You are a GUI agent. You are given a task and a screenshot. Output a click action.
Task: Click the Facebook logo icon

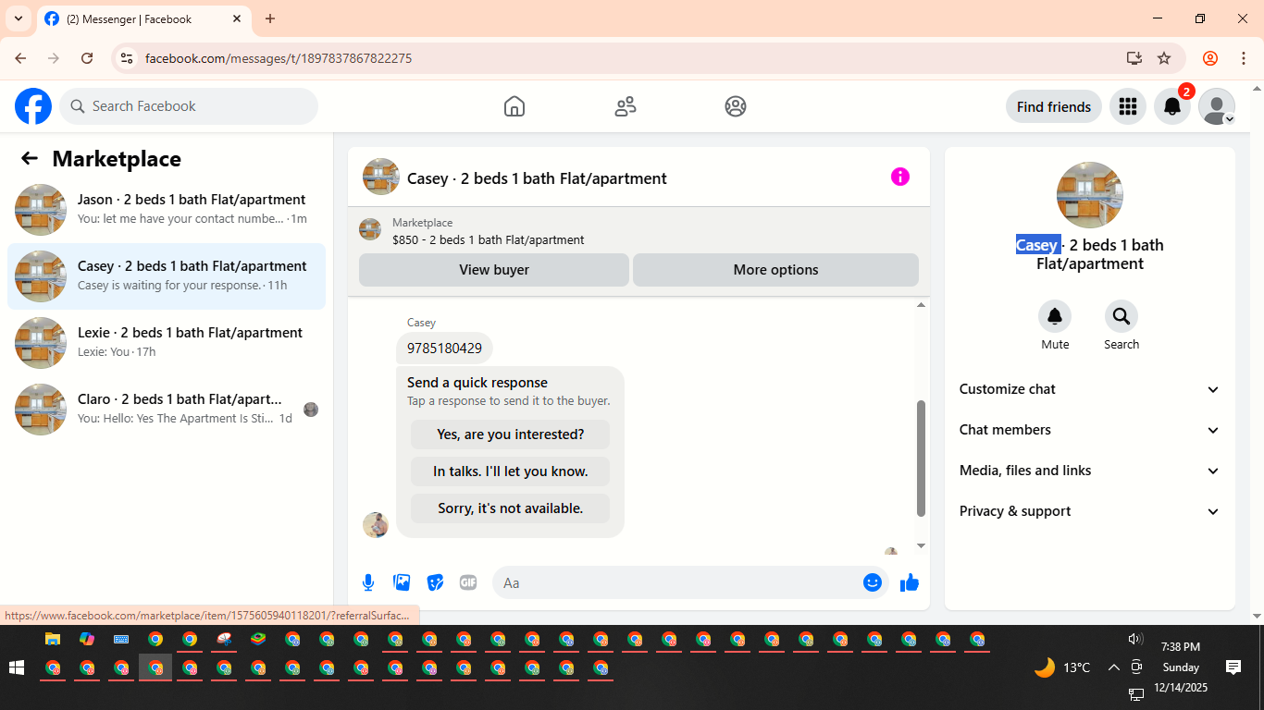point(33,106)
